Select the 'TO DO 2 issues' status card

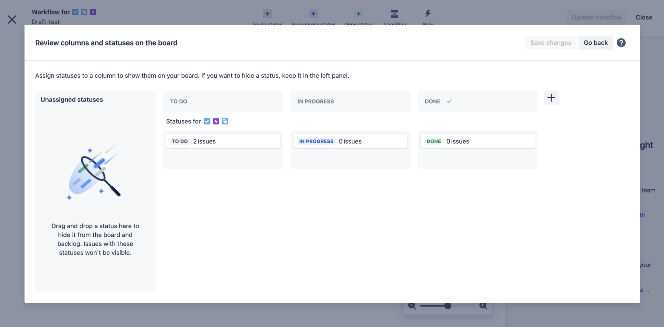coord(223,141)
